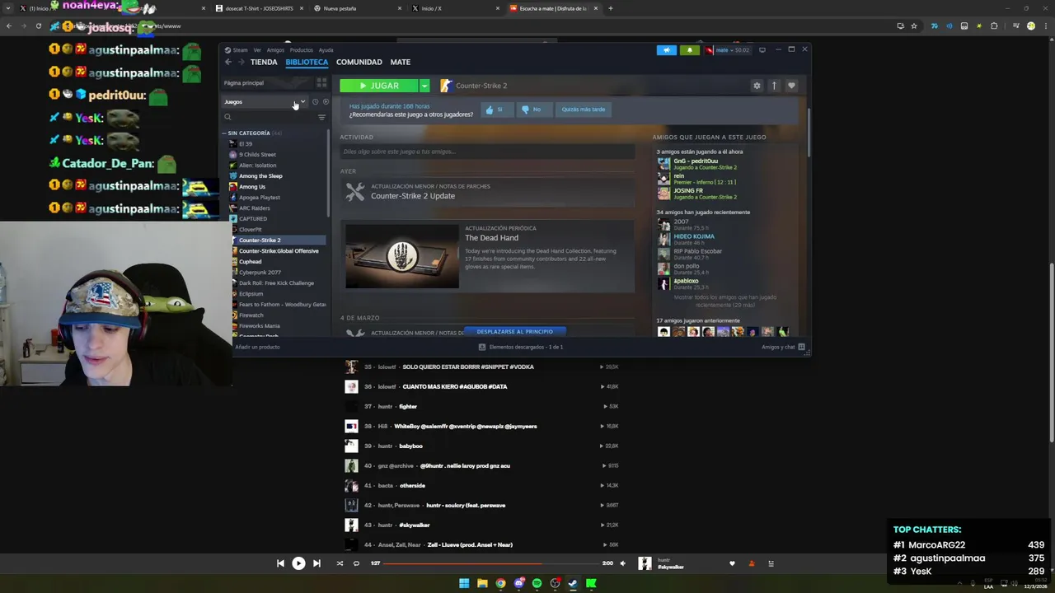Click ready-to-play filter icon in library
This screenshot has width=1055, height=593.
(326, 102)
